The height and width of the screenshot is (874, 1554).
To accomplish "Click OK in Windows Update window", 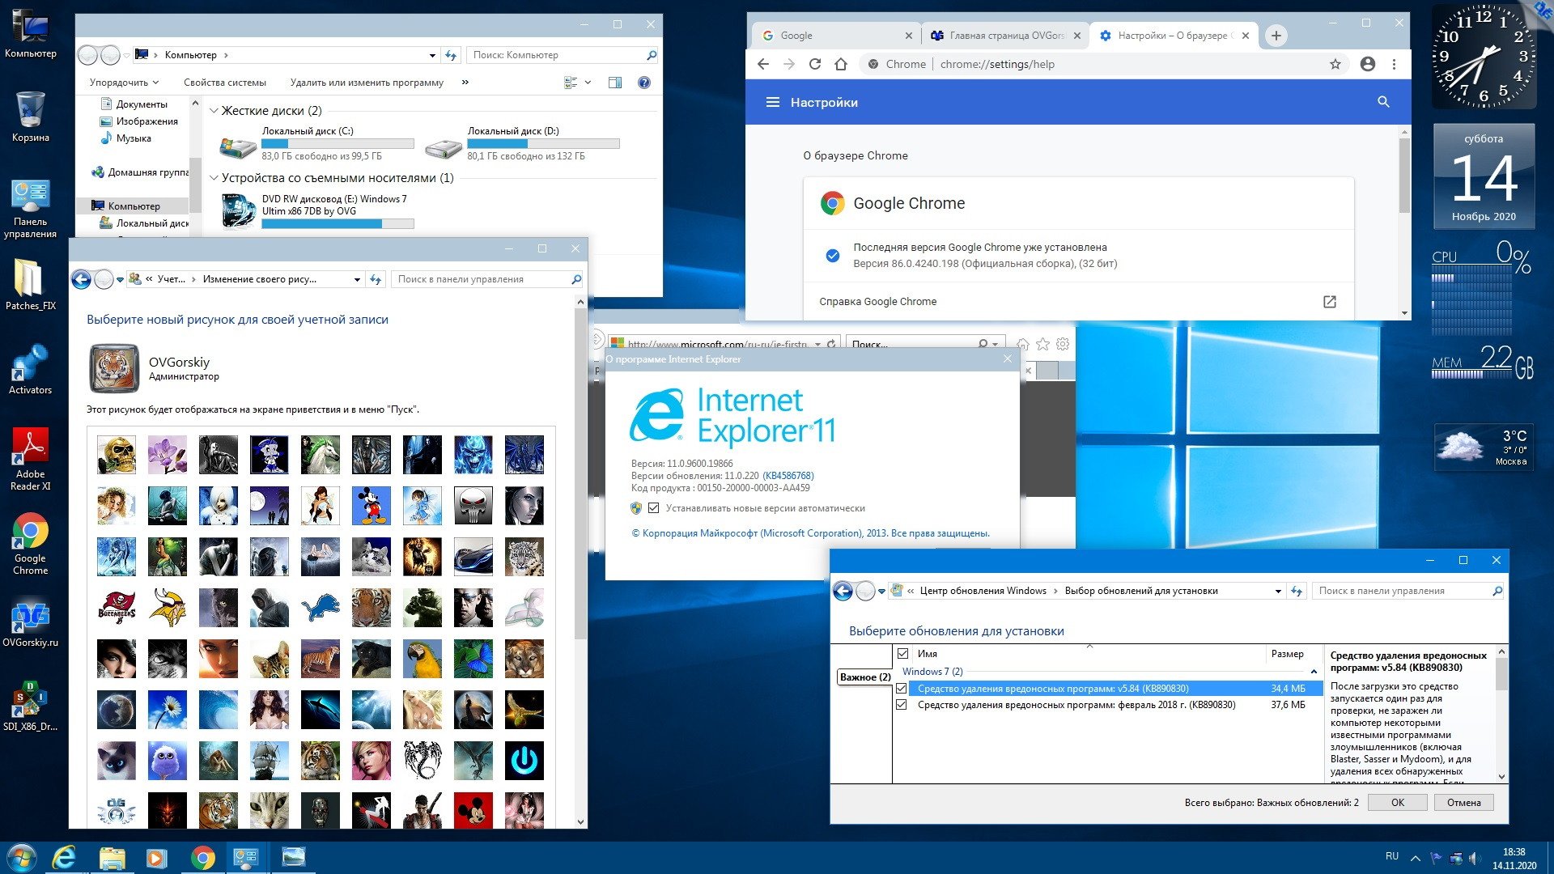I will click(1398, 803).
